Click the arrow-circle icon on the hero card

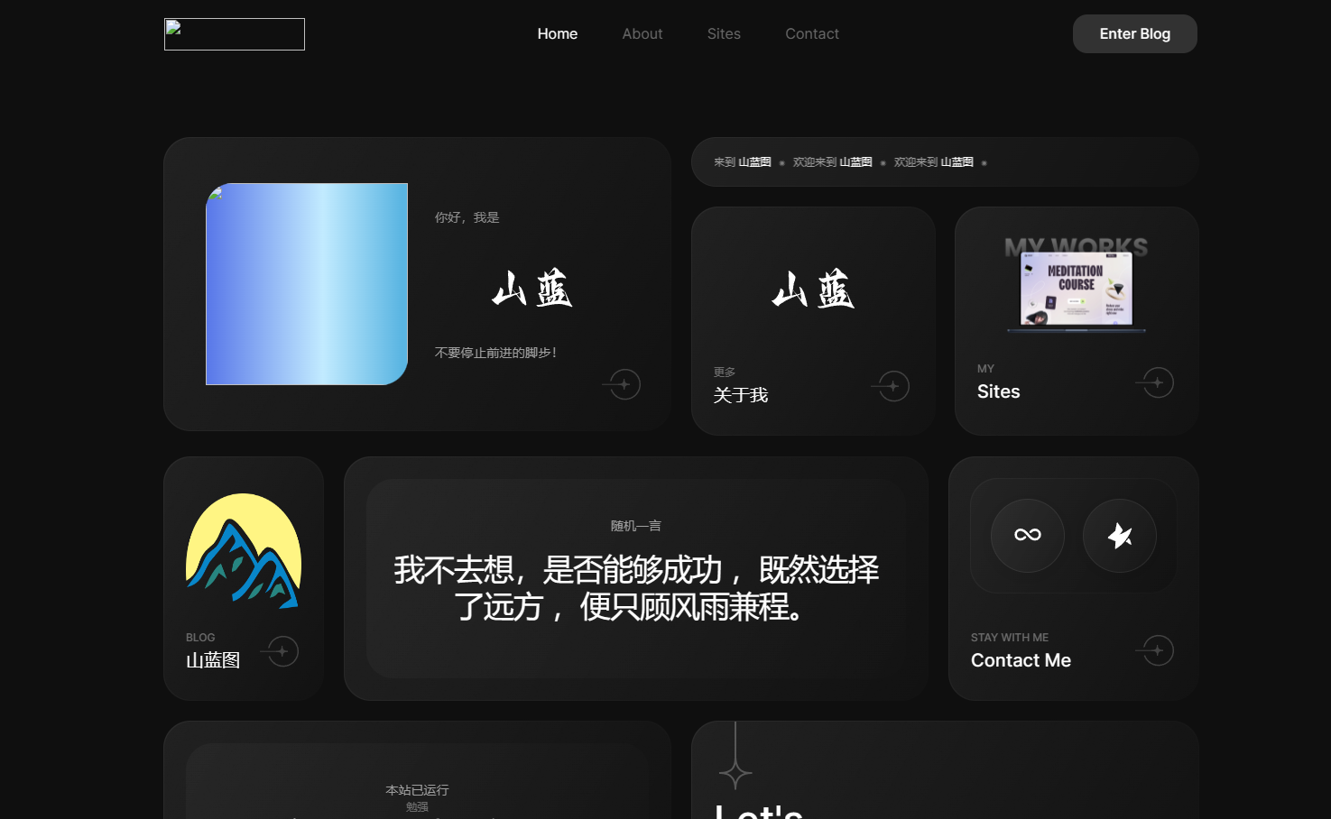[x=621, y=383]
